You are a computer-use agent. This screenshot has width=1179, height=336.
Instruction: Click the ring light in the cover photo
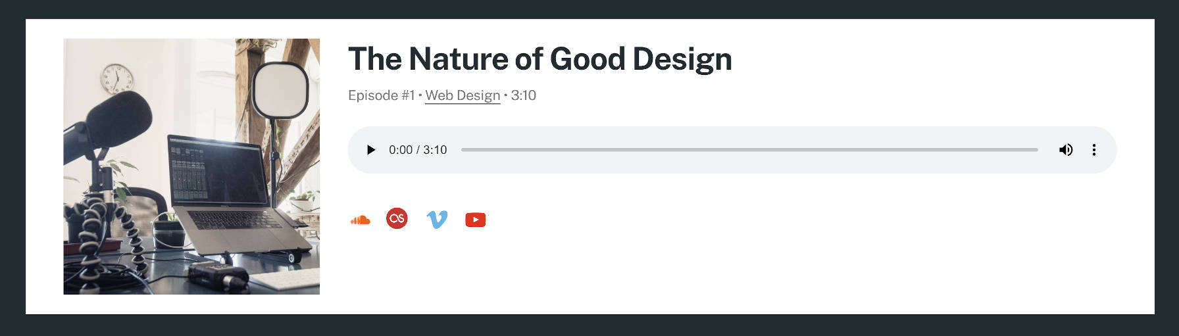click(280, 90)
